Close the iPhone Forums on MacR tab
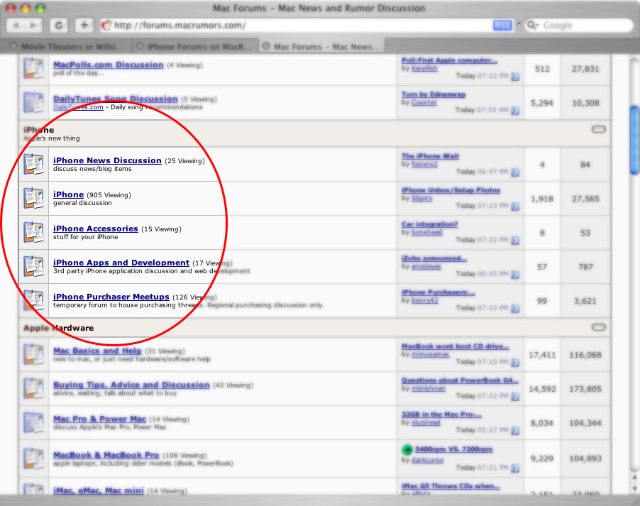 pyautogui.click(x=140, y=46)
